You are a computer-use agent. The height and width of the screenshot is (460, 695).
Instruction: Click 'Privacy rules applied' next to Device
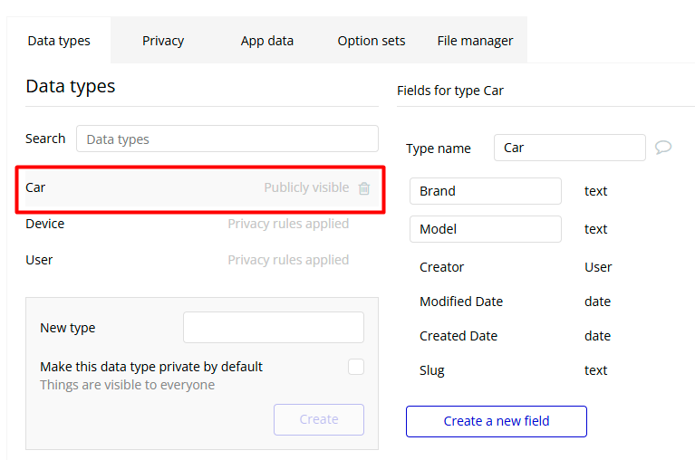[x=288, y=224]
